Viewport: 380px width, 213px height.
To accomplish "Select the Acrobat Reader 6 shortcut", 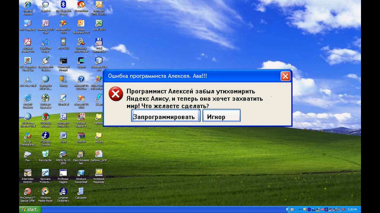I will (x=81, y=120).
